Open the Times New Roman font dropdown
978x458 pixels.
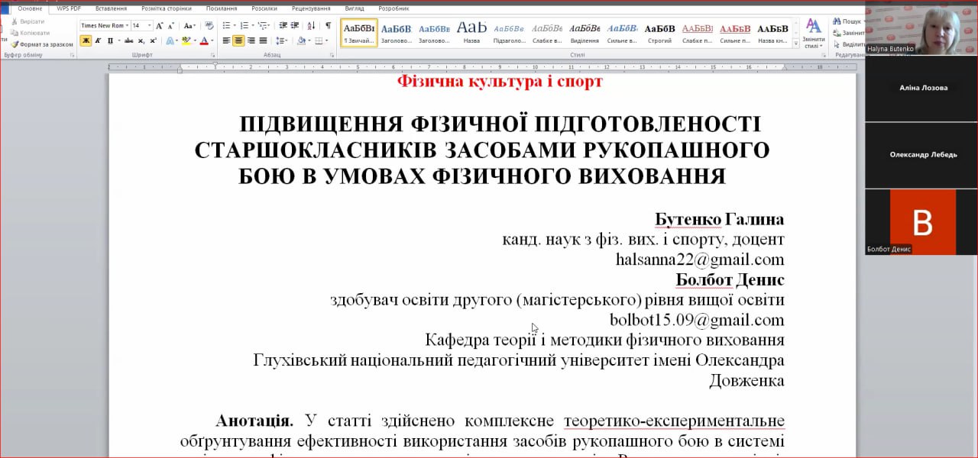pos(105,25)
